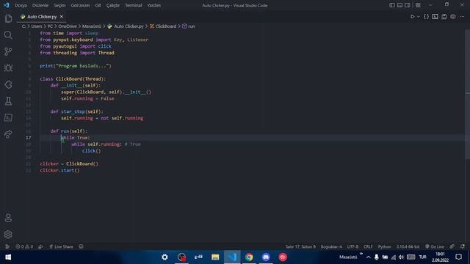The height and width of the screenshot is (264, 470).
Task: Toggle the bottom panel layout button
Action: (x=399, y=5)
